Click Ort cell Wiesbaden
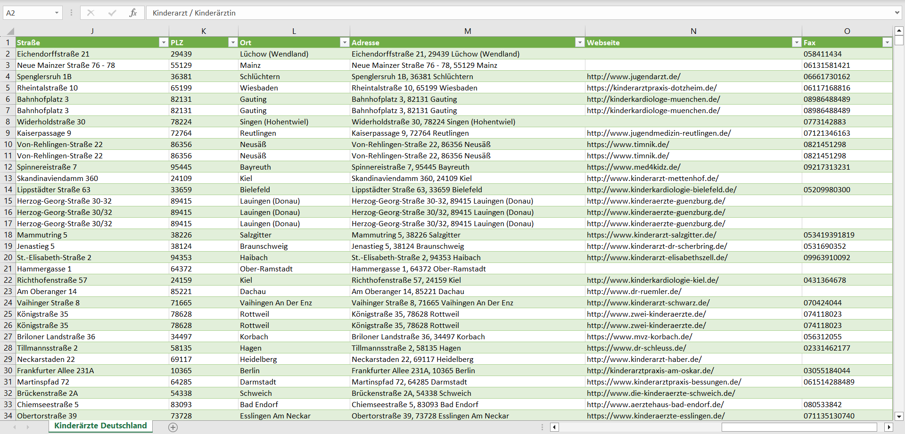The image size is (905, 434). click(294, 88)
